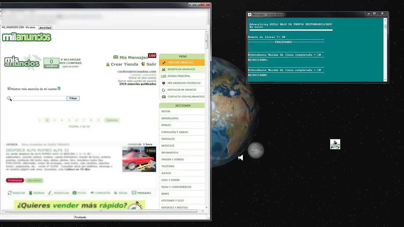
Task: Click the heart icon for favoritos
Action: [x=163, y=83]
